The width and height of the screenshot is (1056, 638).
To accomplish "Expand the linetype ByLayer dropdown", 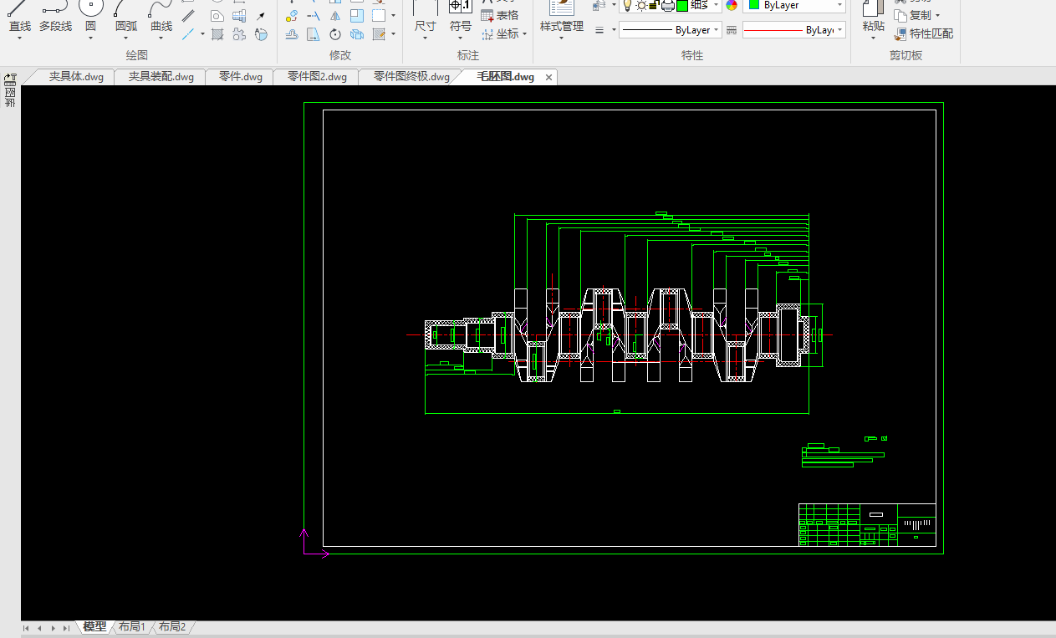I will [x=717, y=30].
